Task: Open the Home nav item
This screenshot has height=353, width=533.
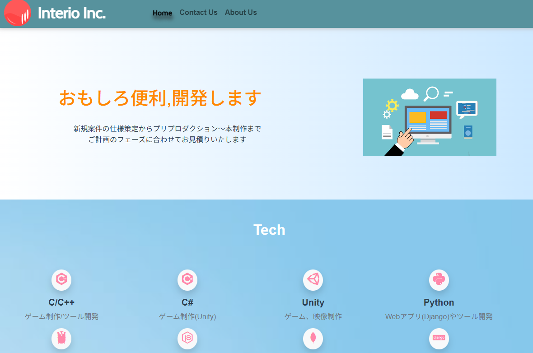Action: click(162, 13)
